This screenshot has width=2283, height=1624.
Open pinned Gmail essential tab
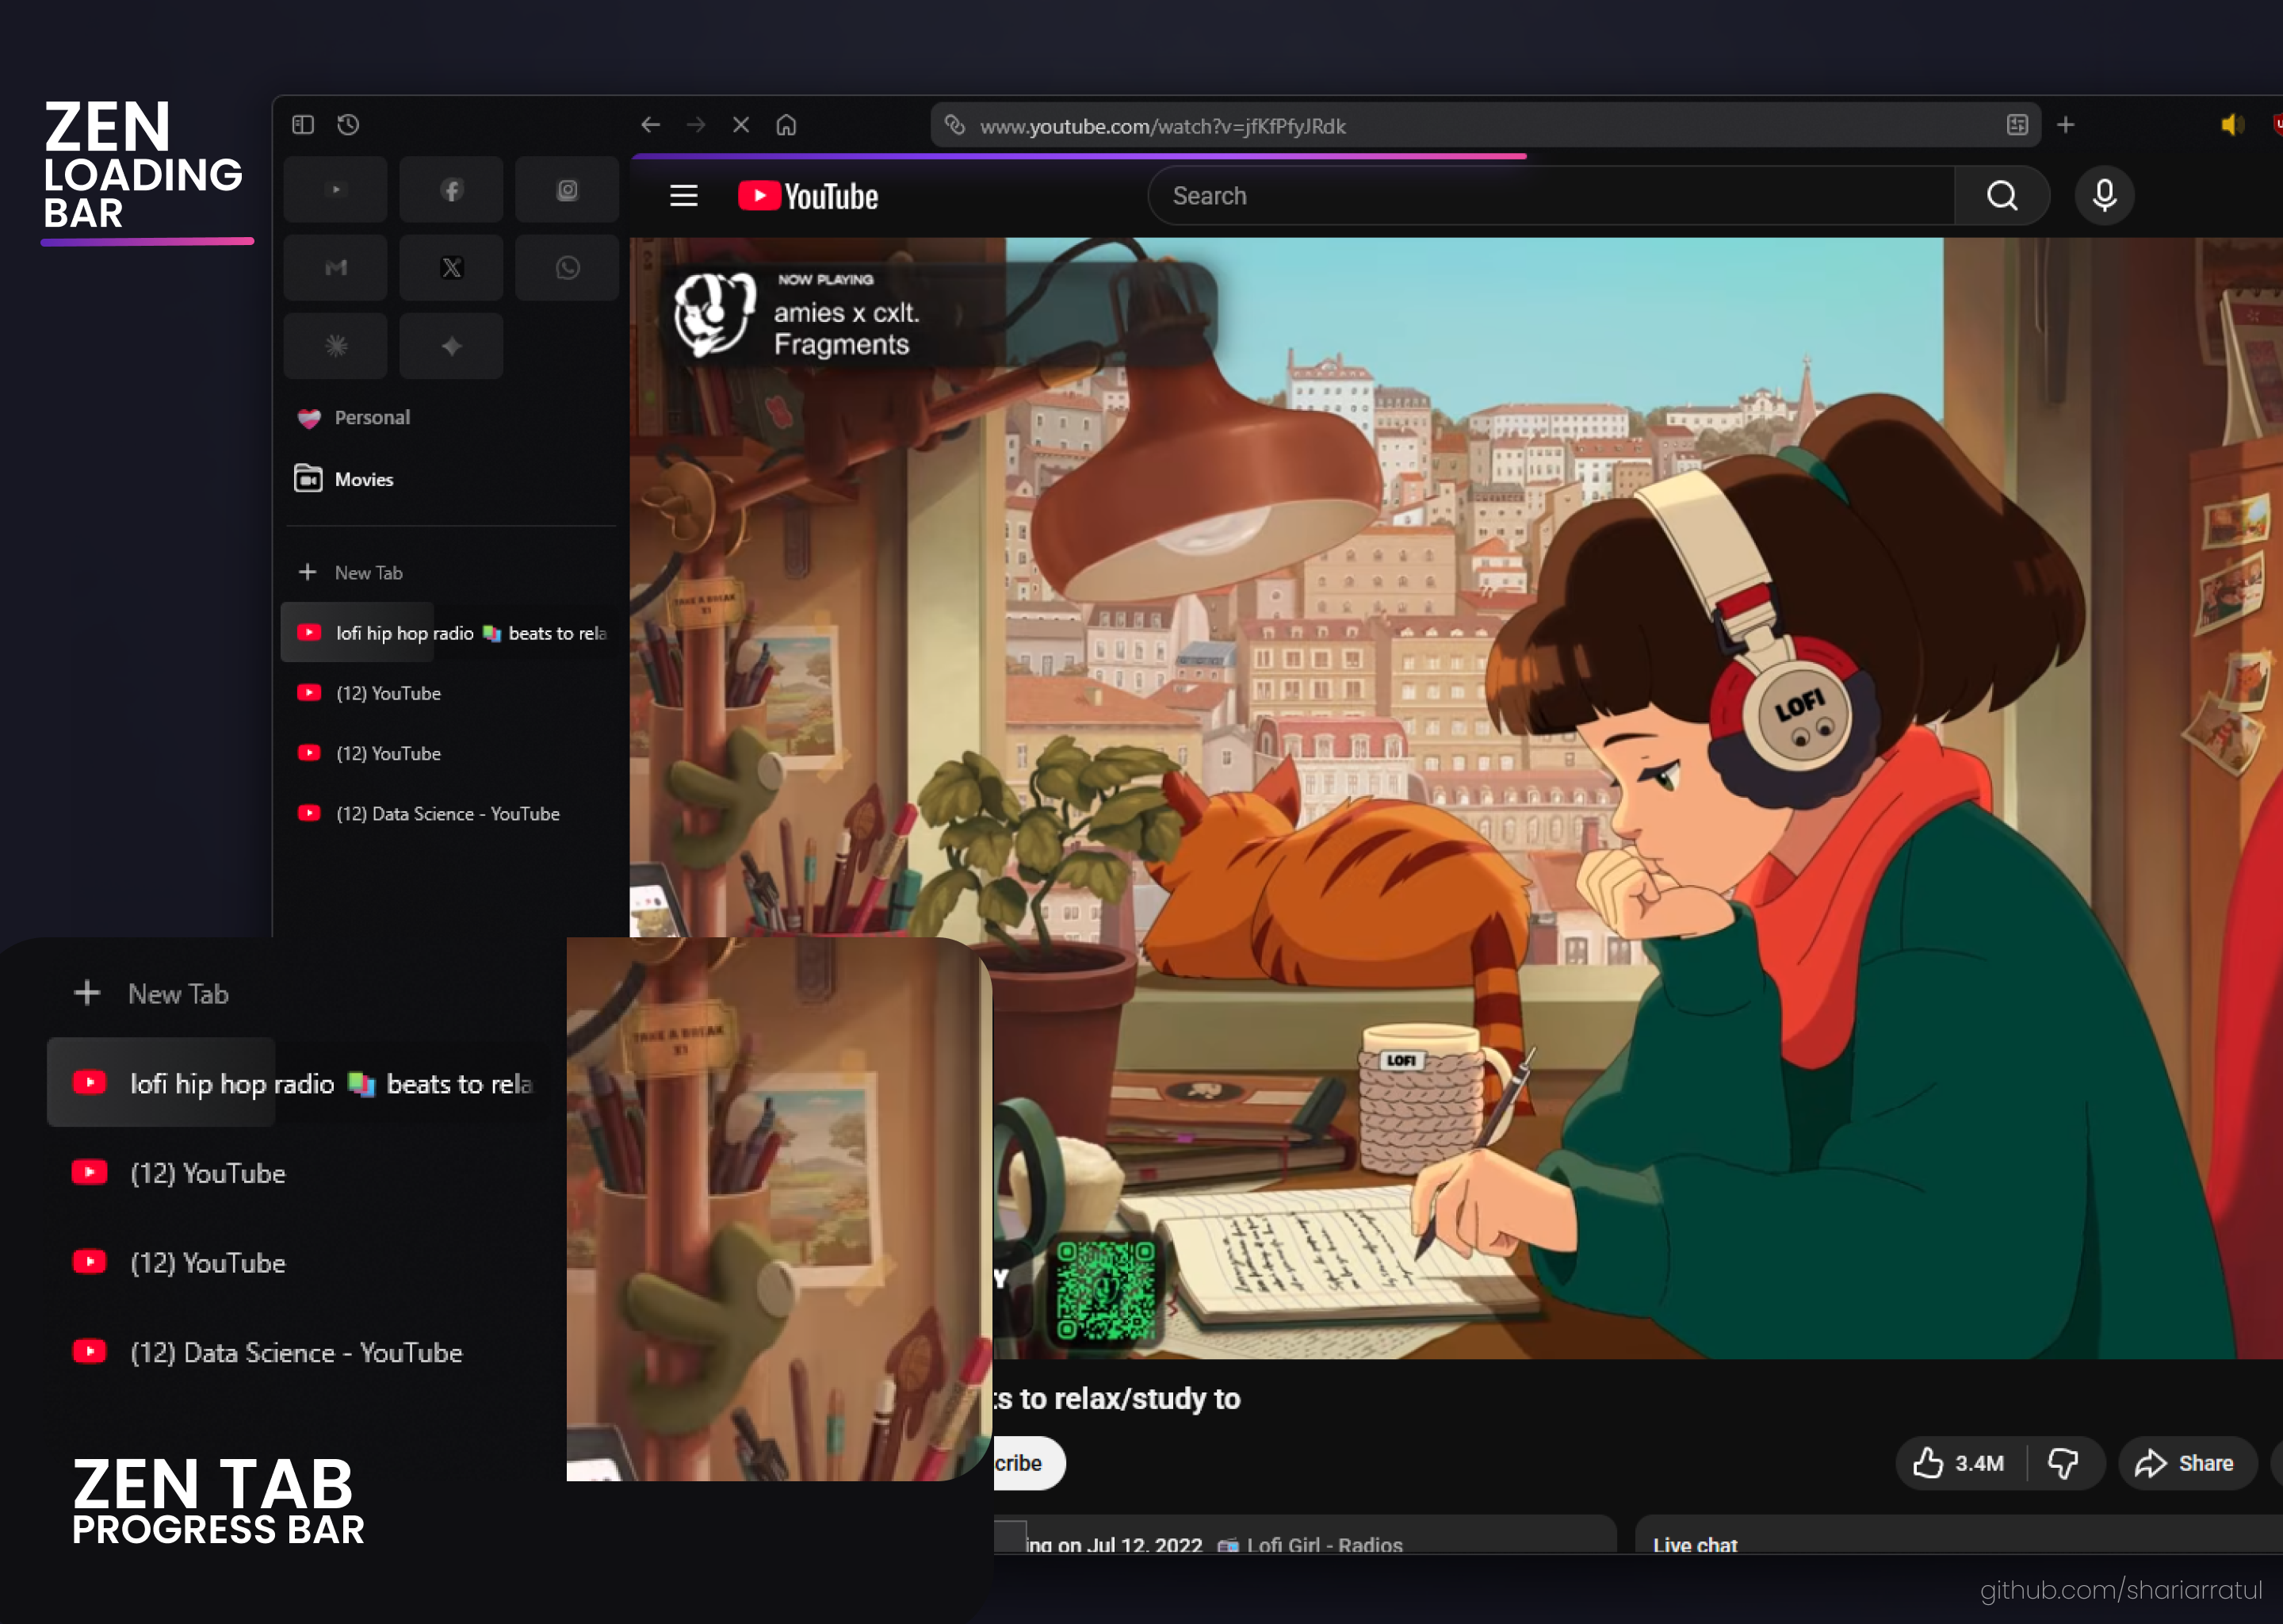pyautogui.click(x=336, y=268)
